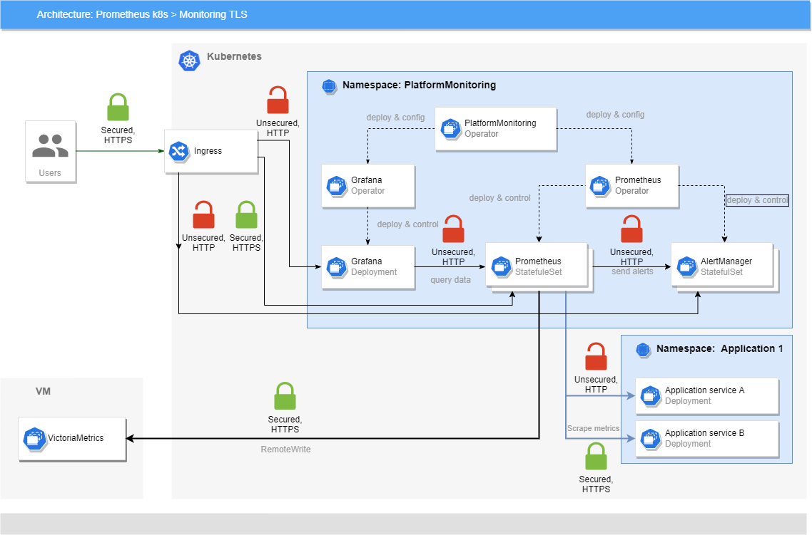
Task: Select the Prometheus Operator pod icon
Action: (600, 185)
